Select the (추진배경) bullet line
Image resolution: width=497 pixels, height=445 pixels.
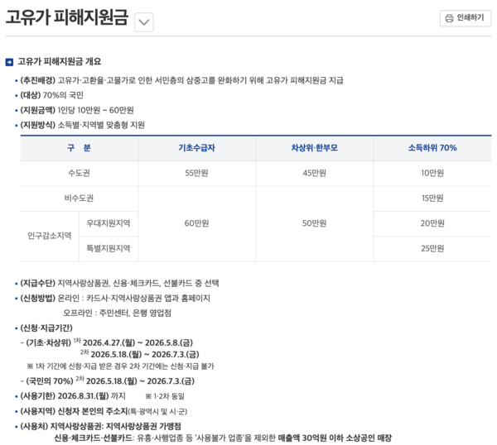click(x=181, y=80)
